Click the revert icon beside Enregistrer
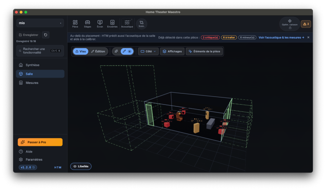The width and height of the screenshot is (326, 190). [46, 35]
